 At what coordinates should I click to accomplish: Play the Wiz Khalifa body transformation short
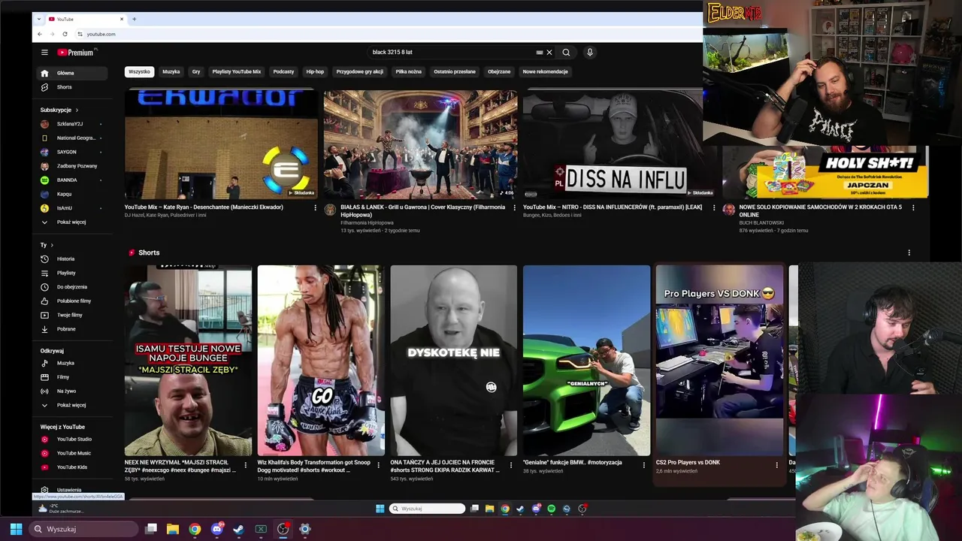click(x=321, y=360)
